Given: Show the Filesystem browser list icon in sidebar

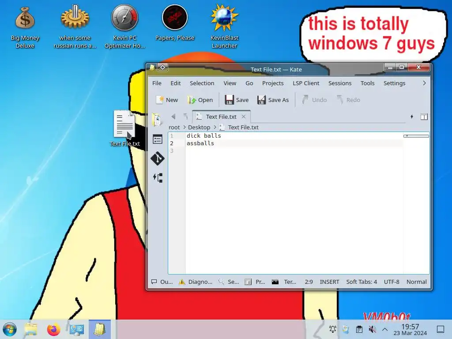Looking at the screenshot, I should point(158,139).
